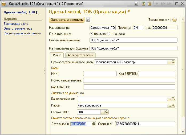Open the calculator icon in title bar
The image size is (186, 135).
tap(143, 4)
